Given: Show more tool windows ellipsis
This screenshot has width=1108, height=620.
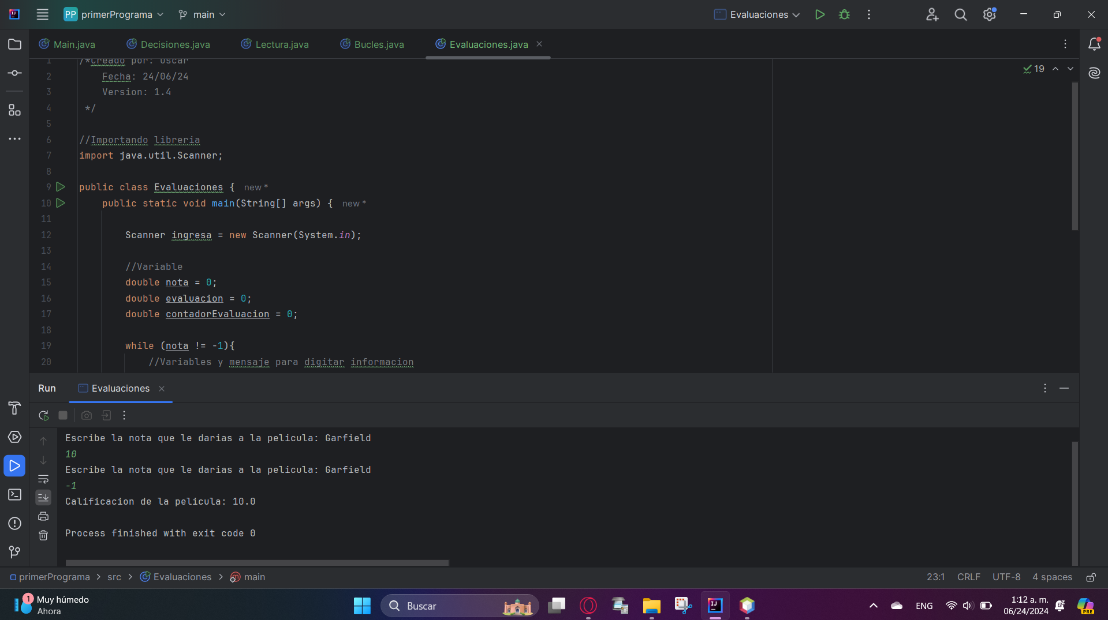Looking at the screenshot, I should click(x=14, y=139).
